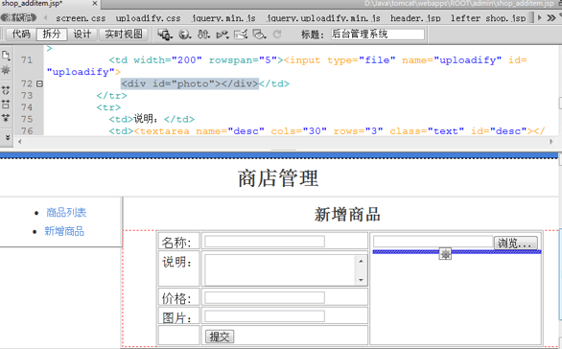
Task: Open Multiscreen preview icon
Action: pos(165,35)
